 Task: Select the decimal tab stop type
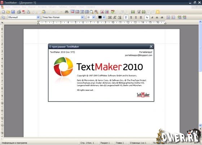tap(162, 17)
